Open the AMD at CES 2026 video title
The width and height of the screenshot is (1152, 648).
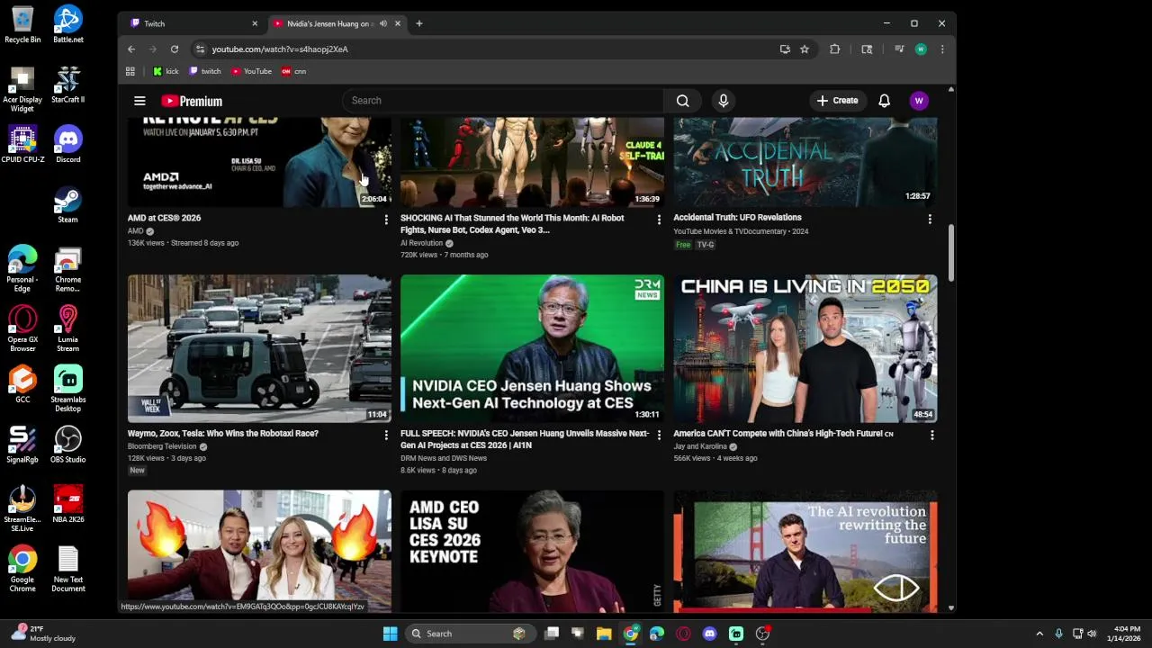click(x=164, y=218)
